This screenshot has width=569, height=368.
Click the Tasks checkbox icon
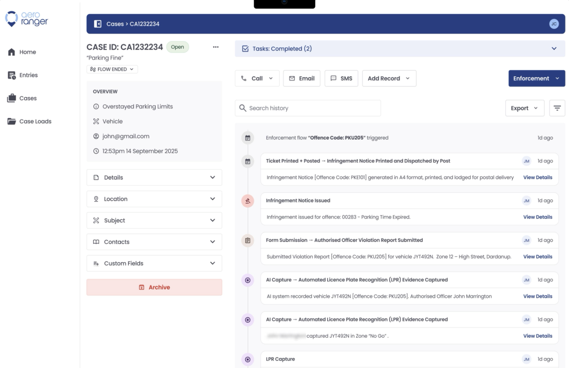[245, 49]
